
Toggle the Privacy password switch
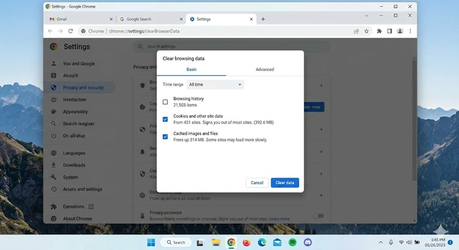(x=318, y=216)
